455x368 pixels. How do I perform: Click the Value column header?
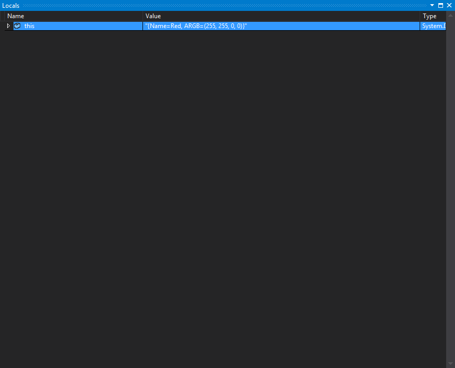click(x=153, y=16)
